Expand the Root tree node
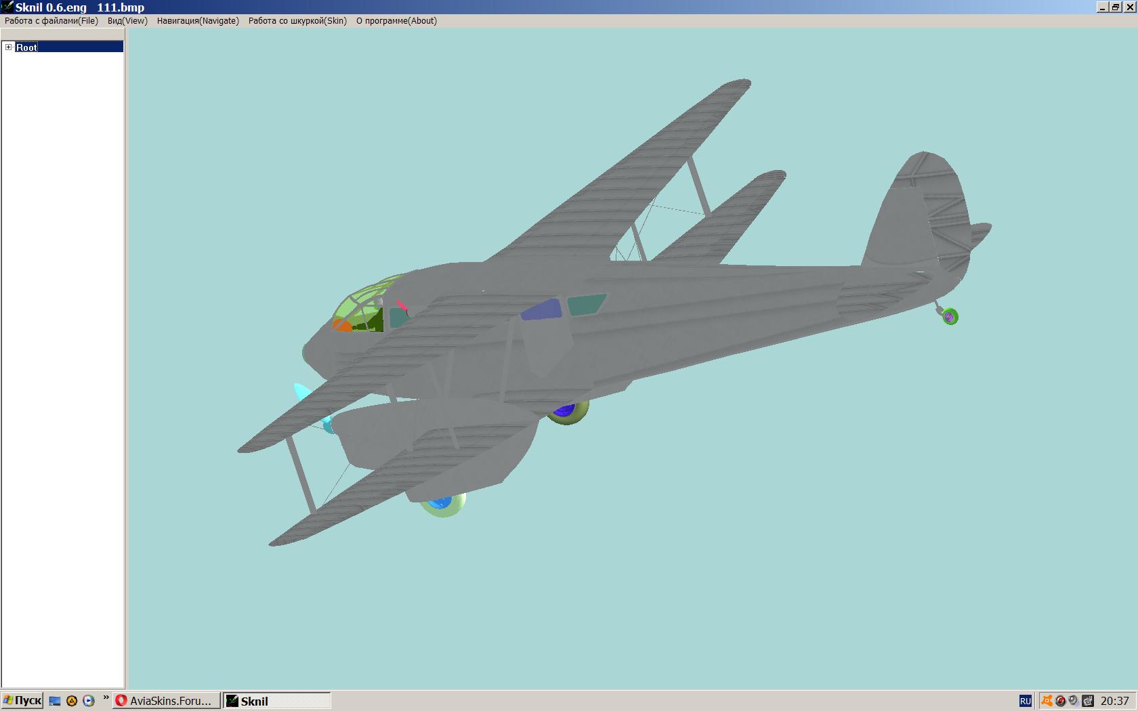Viewport: 1138px width, 711px height. [x=9, y=47]
